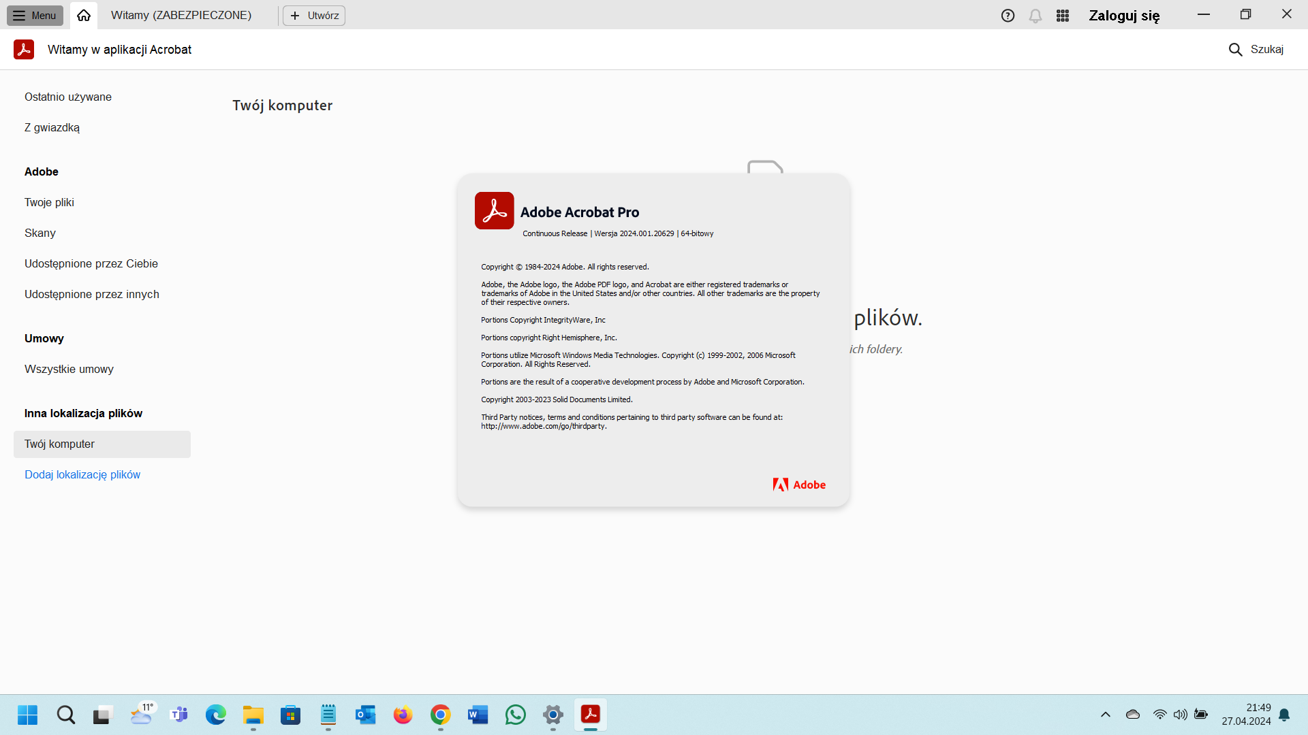Open the Windows notification bell
1308x735 pixels.
coord(1284,715)
